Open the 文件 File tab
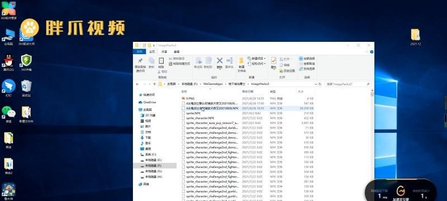 point(139,52)
